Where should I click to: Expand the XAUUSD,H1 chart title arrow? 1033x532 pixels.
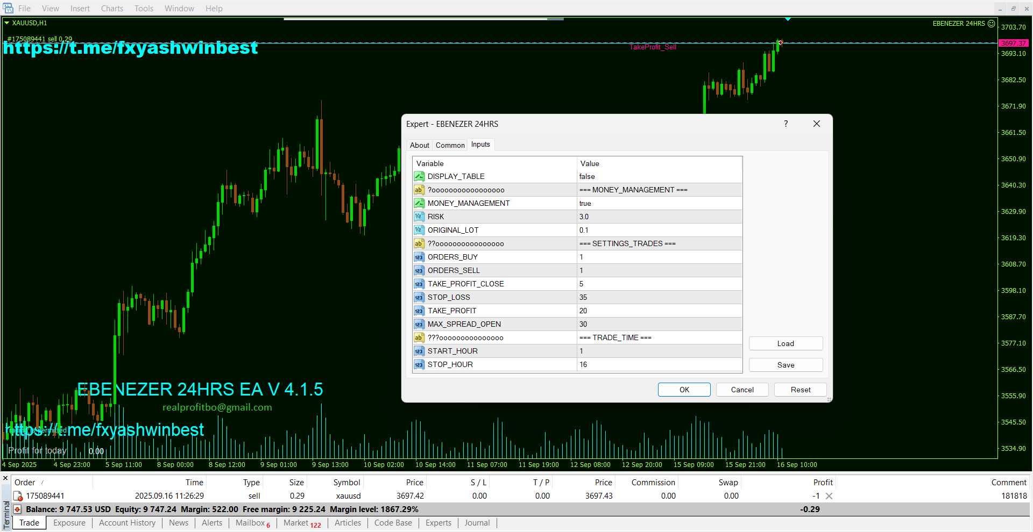coord(7,23)
